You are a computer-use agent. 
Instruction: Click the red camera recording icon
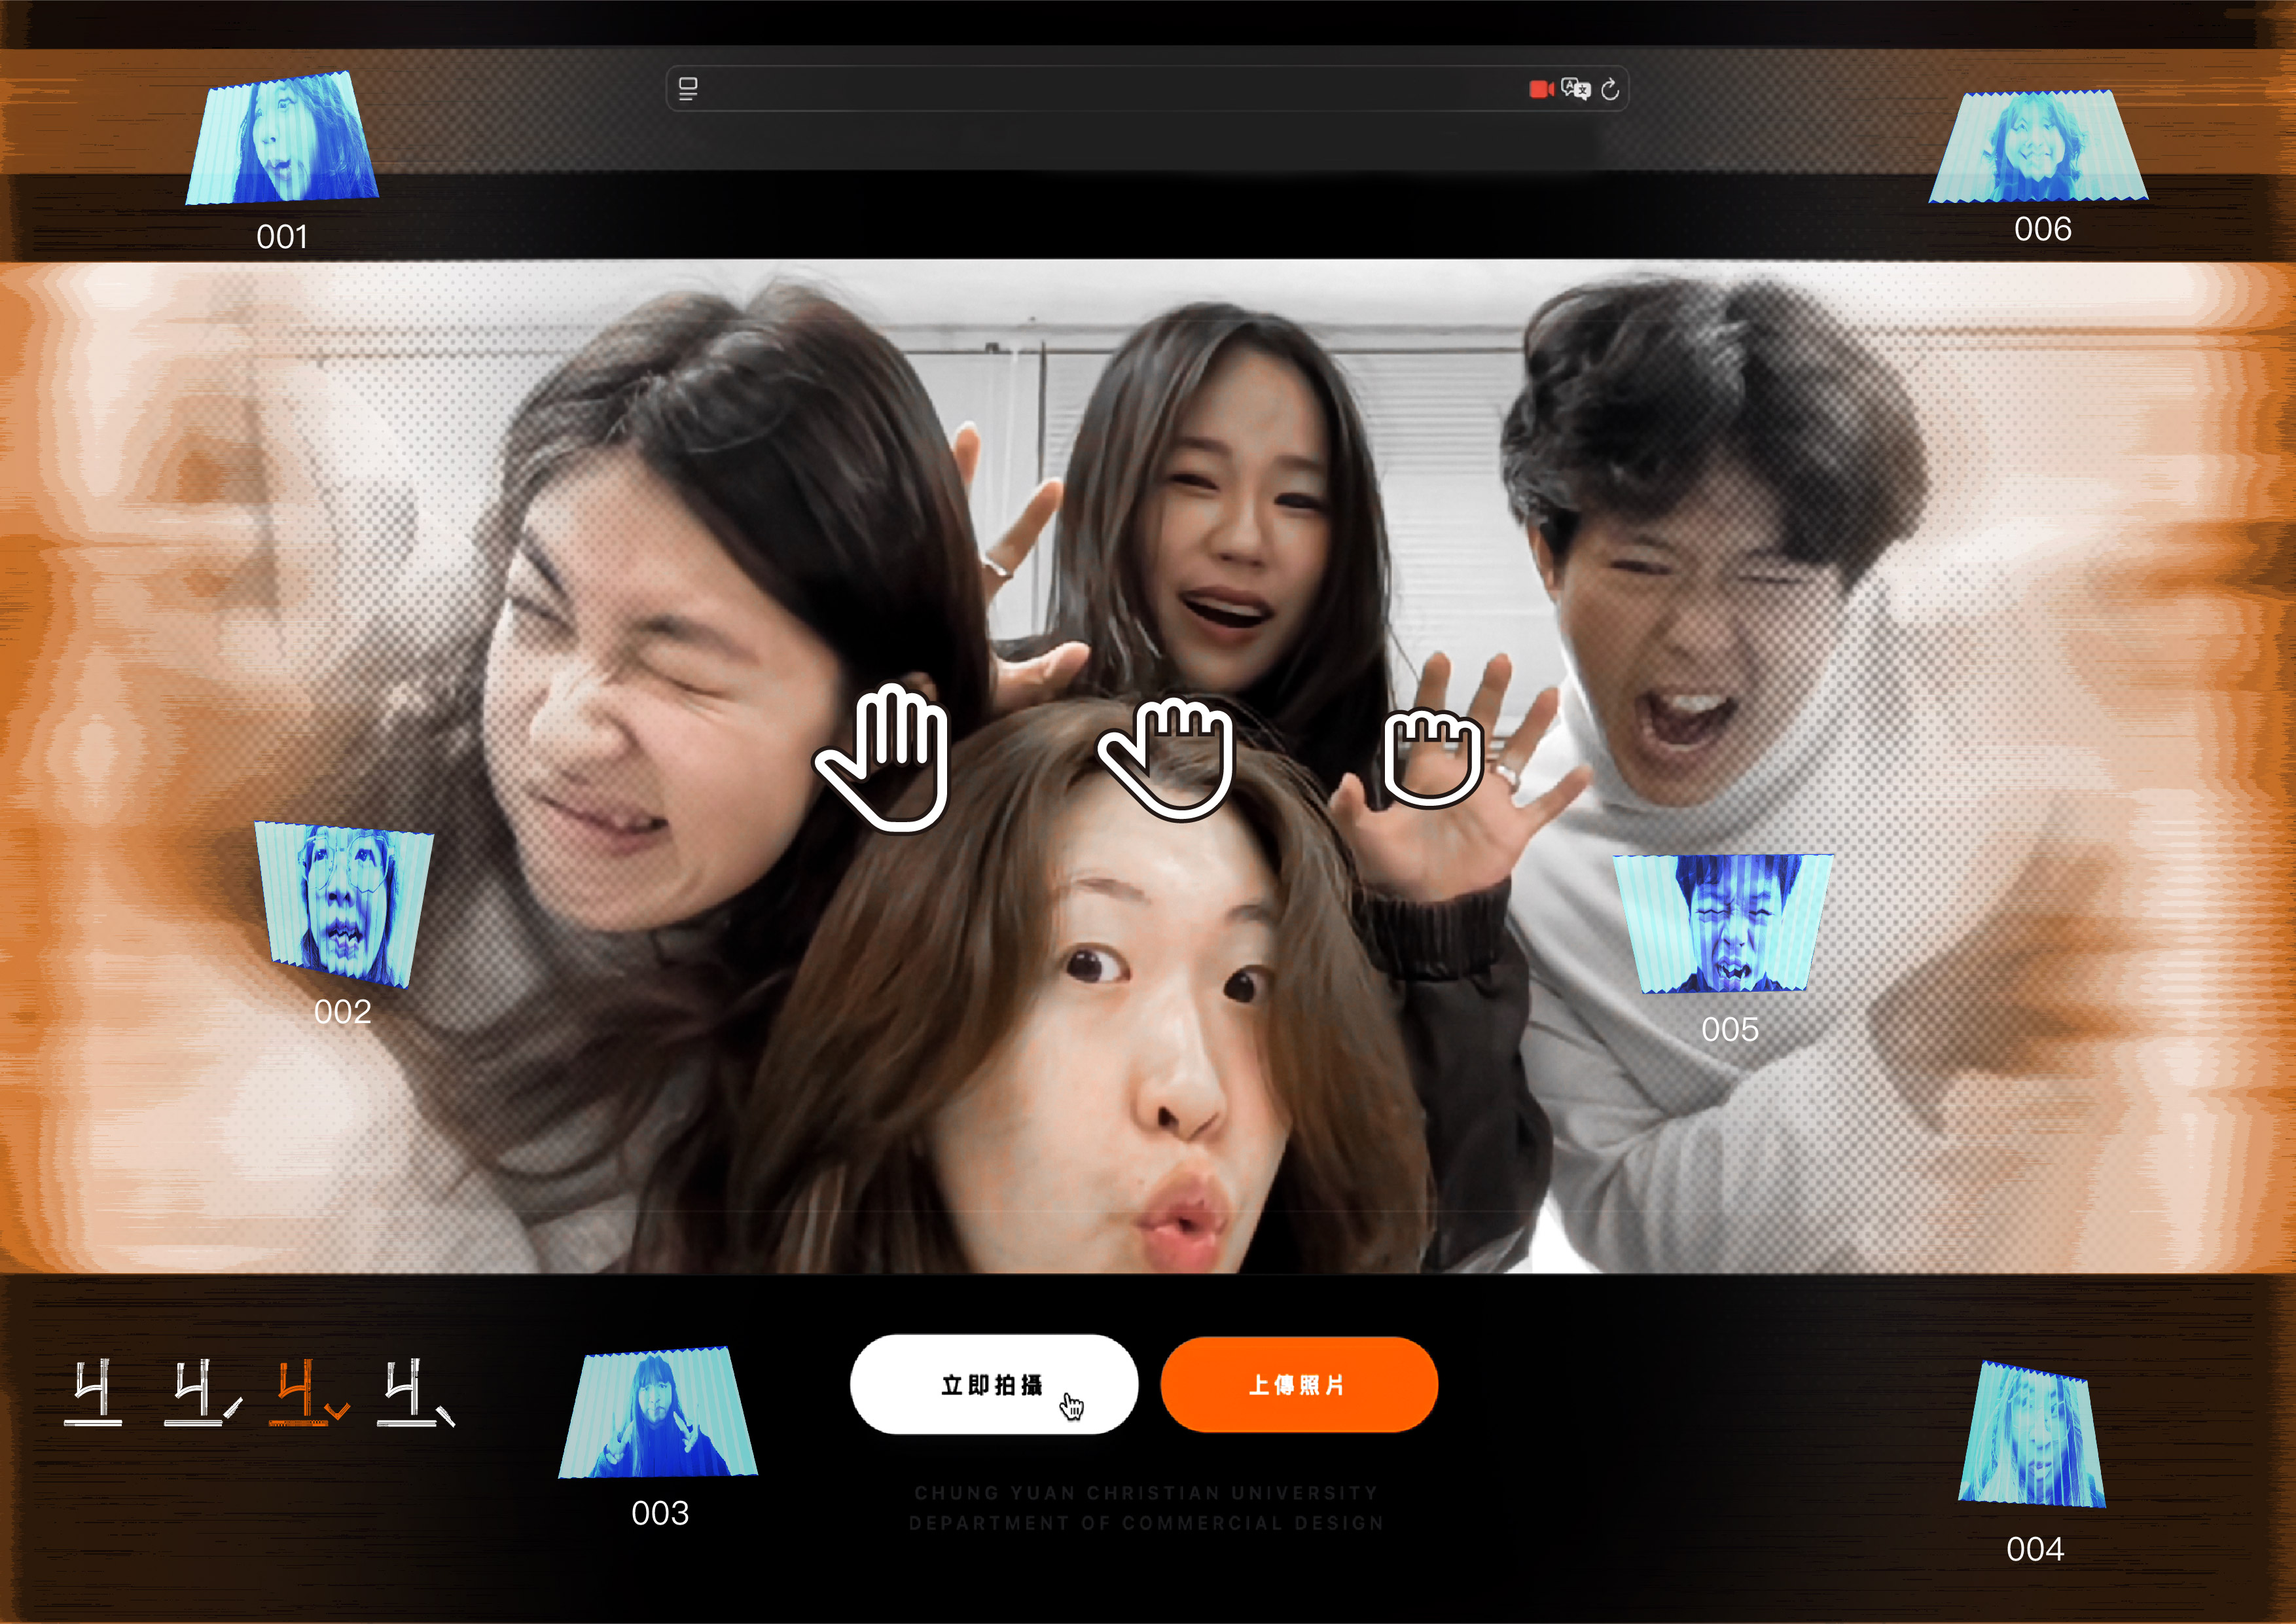(x=1541, y=90)
